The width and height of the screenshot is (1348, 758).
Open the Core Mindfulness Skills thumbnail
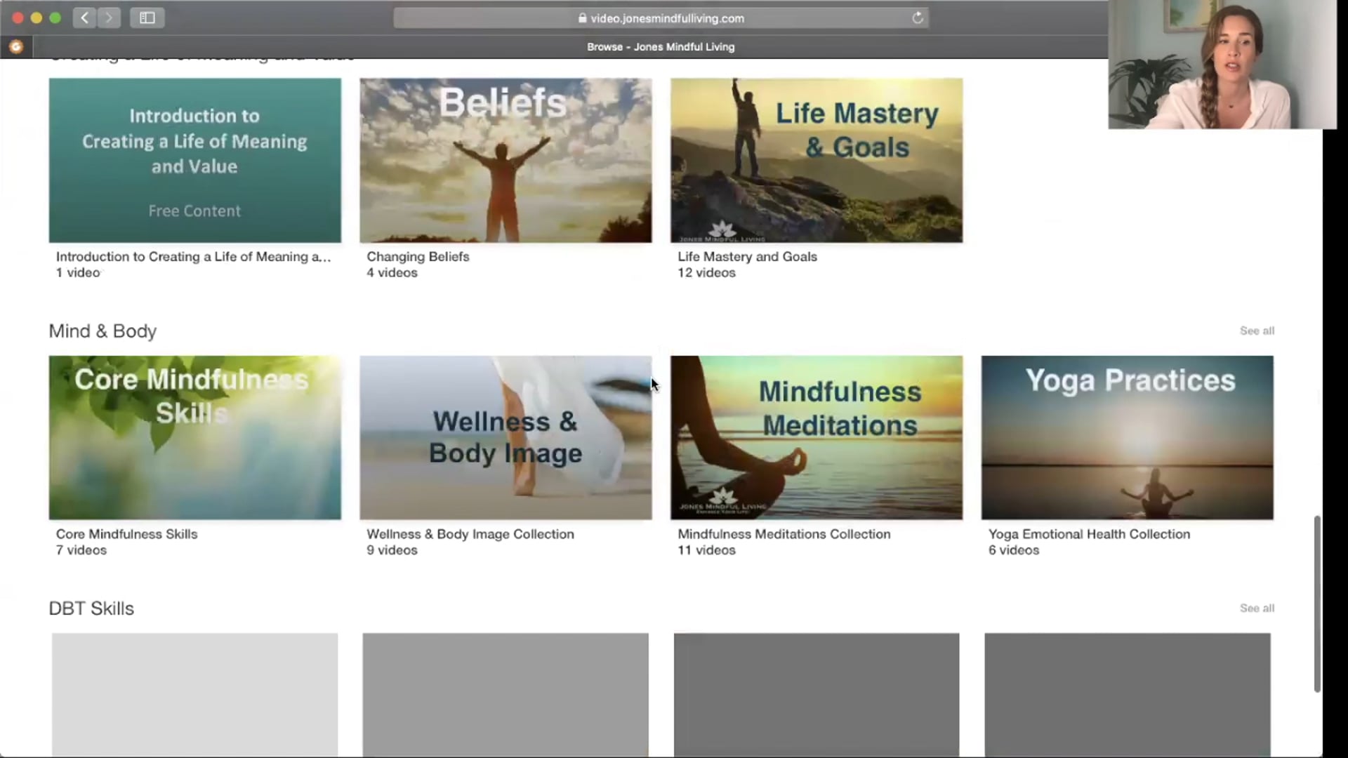[x=194, y=437]
